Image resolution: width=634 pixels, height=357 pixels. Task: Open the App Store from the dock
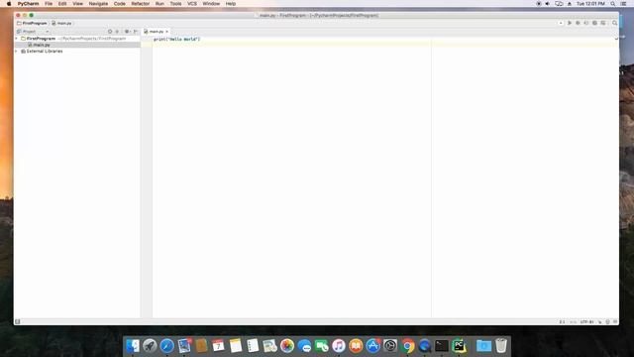click(x=372, y=346)
